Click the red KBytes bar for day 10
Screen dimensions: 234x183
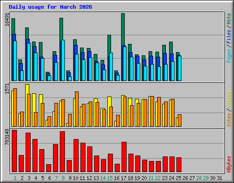coord(76,156)
